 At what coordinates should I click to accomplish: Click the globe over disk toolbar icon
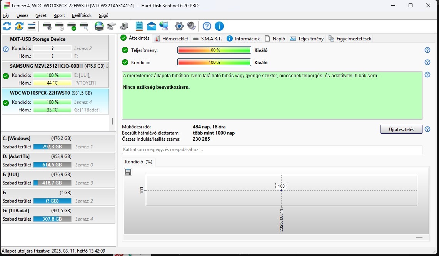pos(99,26)
